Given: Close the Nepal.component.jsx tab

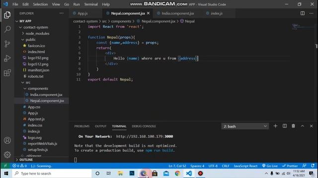Looking at the screenshot, I should pos(148,13).
